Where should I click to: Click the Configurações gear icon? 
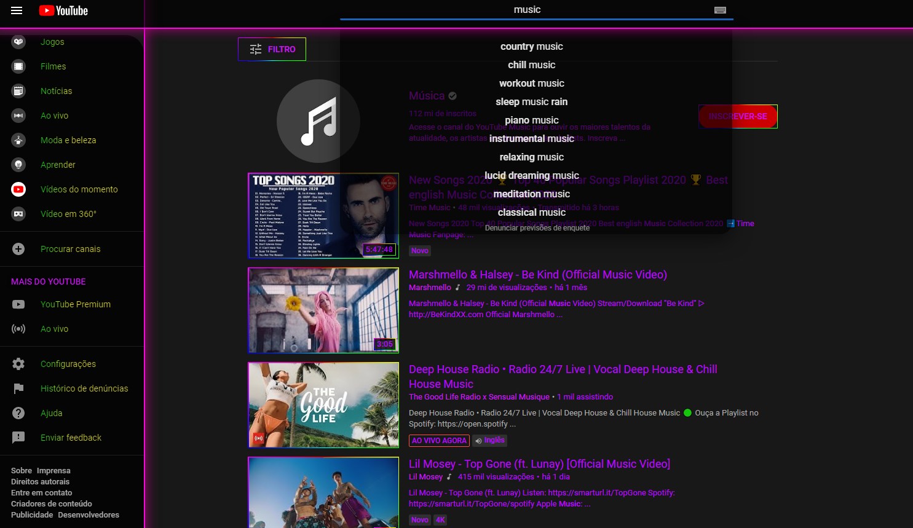click(18, 364)
